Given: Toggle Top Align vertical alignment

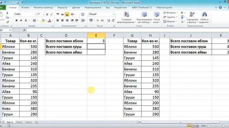Looking at the screenshot, I should [58, 14].
